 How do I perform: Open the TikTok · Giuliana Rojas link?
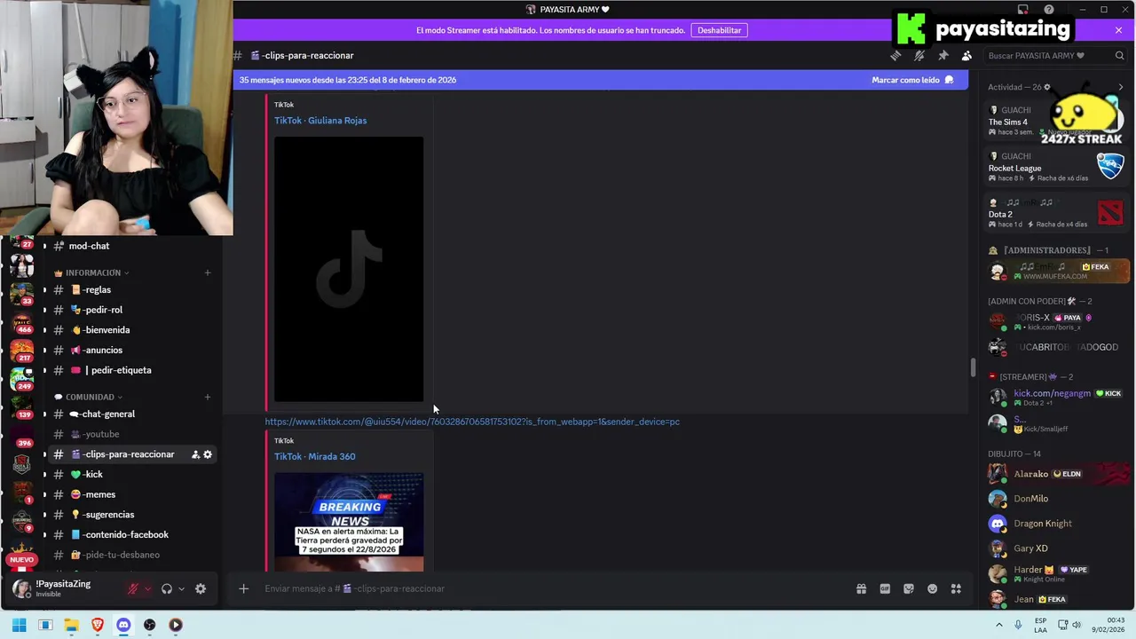[x=320, y=121]
